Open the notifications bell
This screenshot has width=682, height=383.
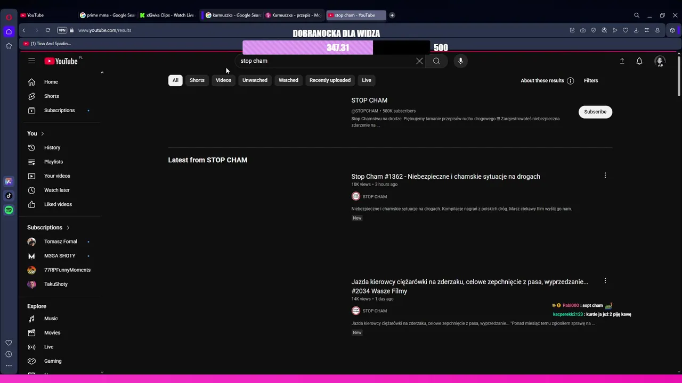639,61
